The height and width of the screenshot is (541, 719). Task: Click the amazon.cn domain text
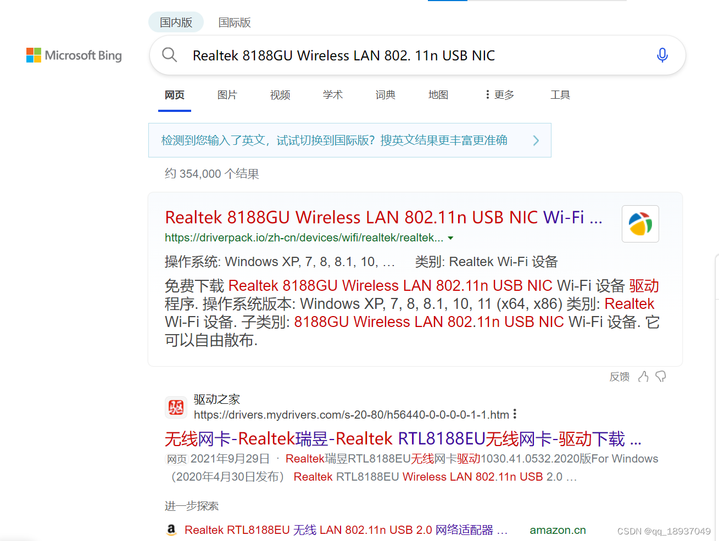click(558, 530)
